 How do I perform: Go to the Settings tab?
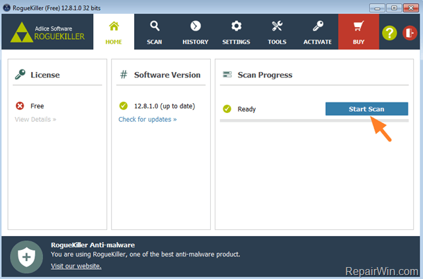click(237, 32)
